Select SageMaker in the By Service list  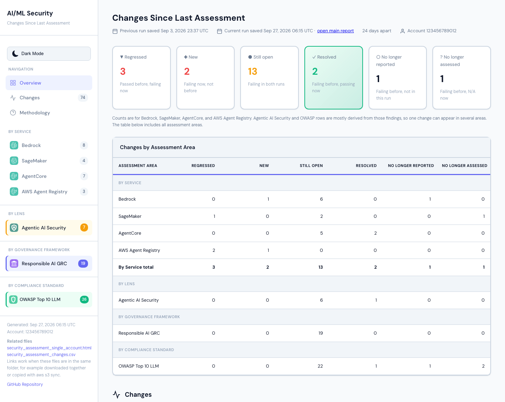tap(49, 161)
